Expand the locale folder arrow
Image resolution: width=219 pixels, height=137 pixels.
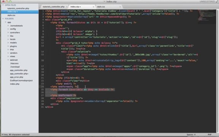pyautogui.click(x=8, y=39)
